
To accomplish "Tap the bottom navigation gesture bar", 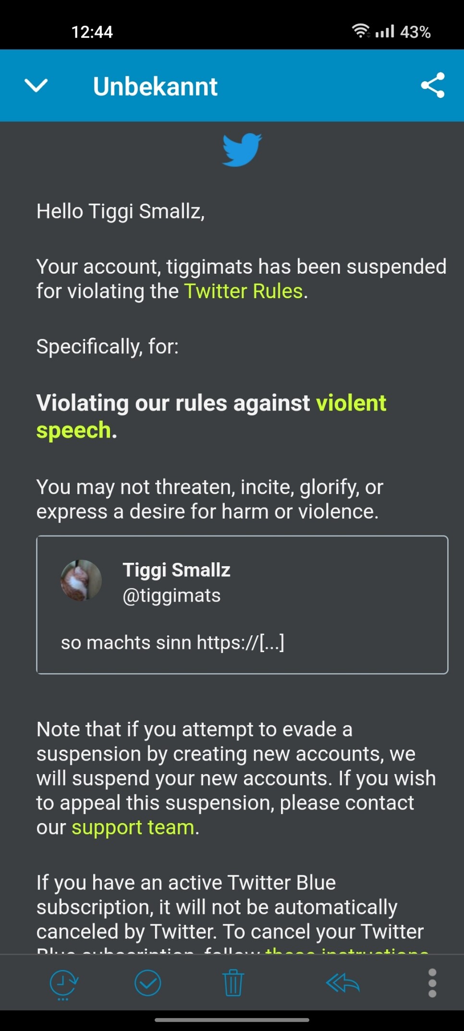I will click(232, 1019).
